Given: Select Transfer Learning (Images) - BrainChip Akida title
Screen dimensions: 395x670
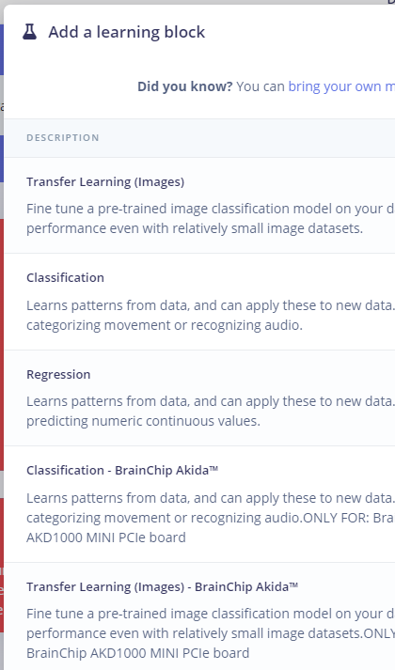Looking at the screenshot, I should click(163, 586).
